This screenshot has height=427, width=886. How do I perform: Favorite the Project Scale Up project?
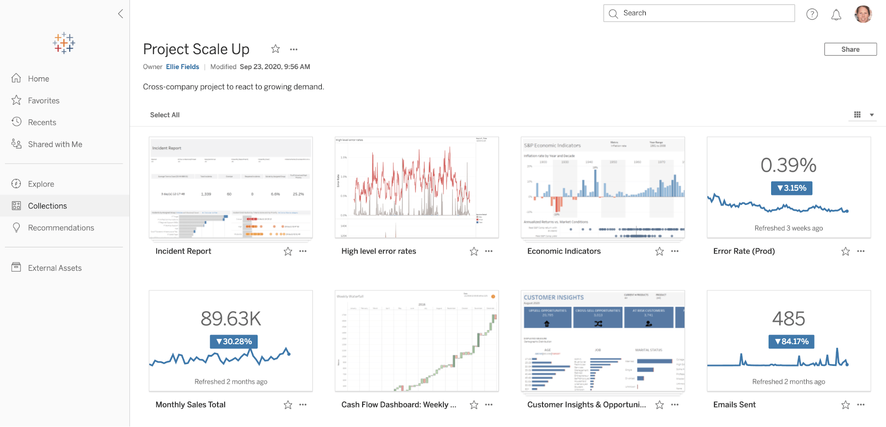(276, 49)
